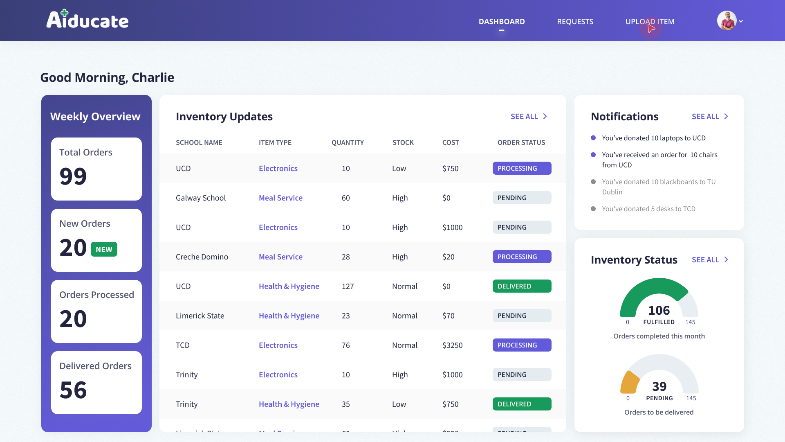Click the $3250 cost cell
The height and width of the screenshot is (442, 785).
[x=452, y=345]
